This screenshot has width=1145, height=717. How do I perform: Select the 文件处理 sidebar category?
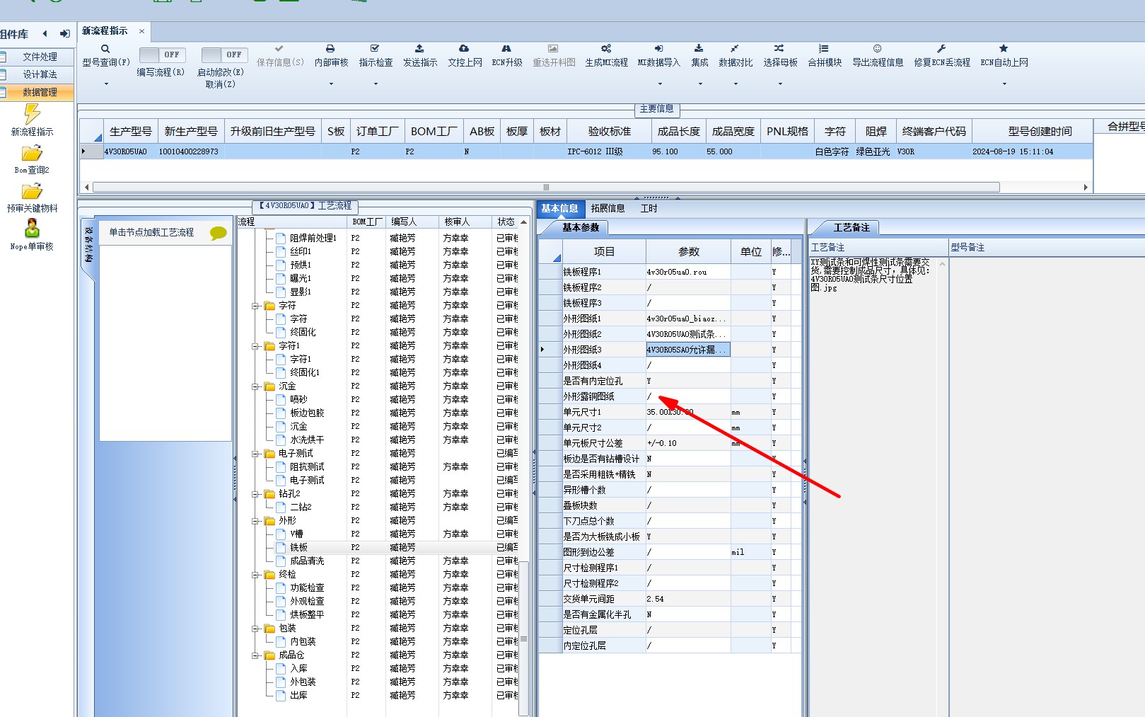37,57
